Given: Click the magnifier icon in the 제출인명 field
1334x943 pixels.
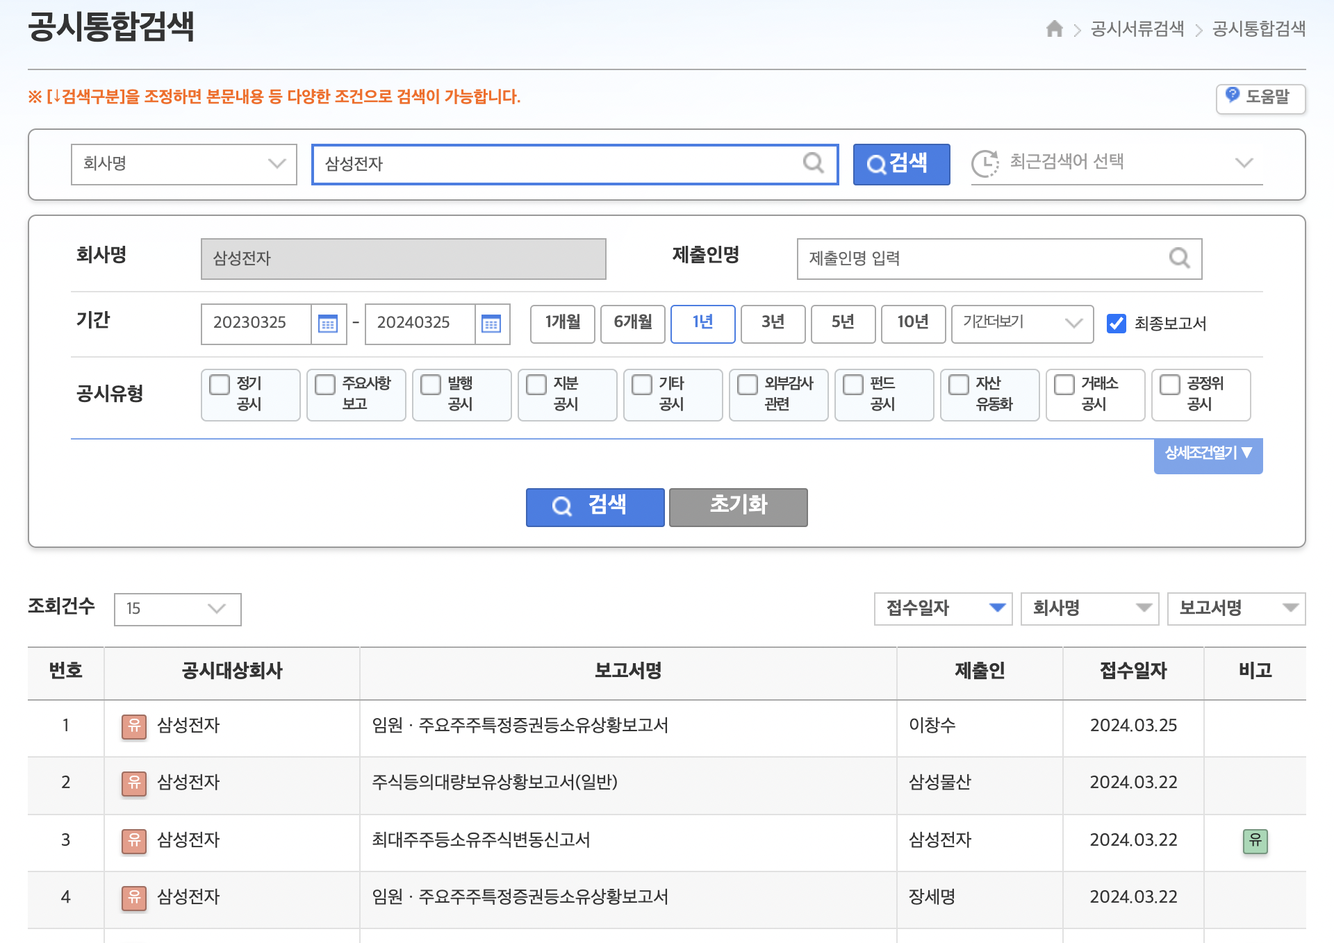Looking at the screenshot, I should click(1179, 258).
